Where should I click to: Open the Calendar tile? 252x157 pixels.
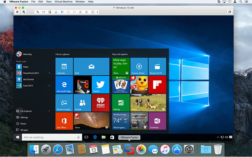click(x=64, y=67)
